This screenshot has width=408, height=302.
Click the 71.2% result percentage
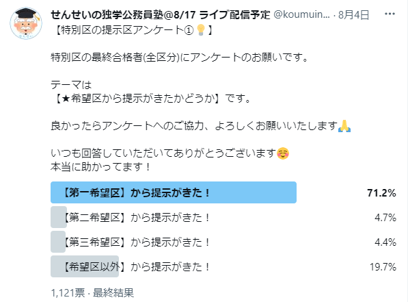tap(381, 193)
